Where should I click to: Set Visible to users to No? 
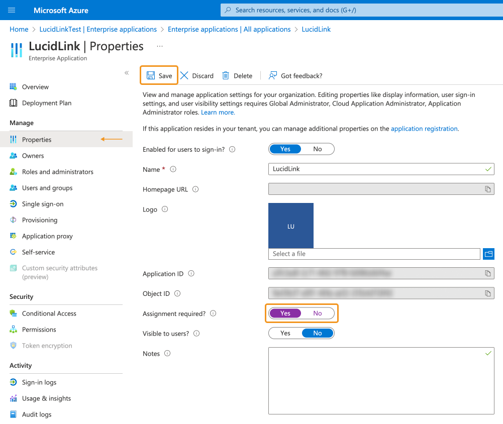(x=318, y=333)
